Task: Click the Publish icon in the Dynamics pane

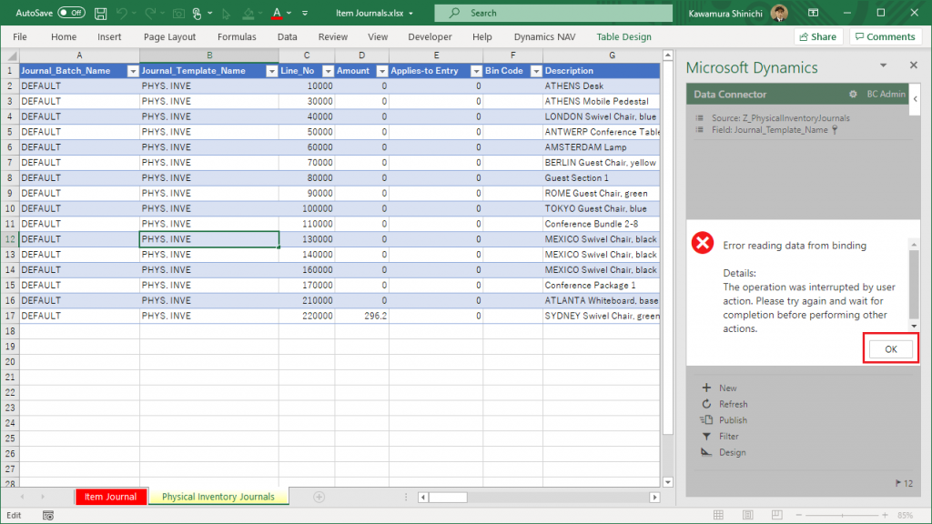Action: pyautogui.click(x=706, y=420)
